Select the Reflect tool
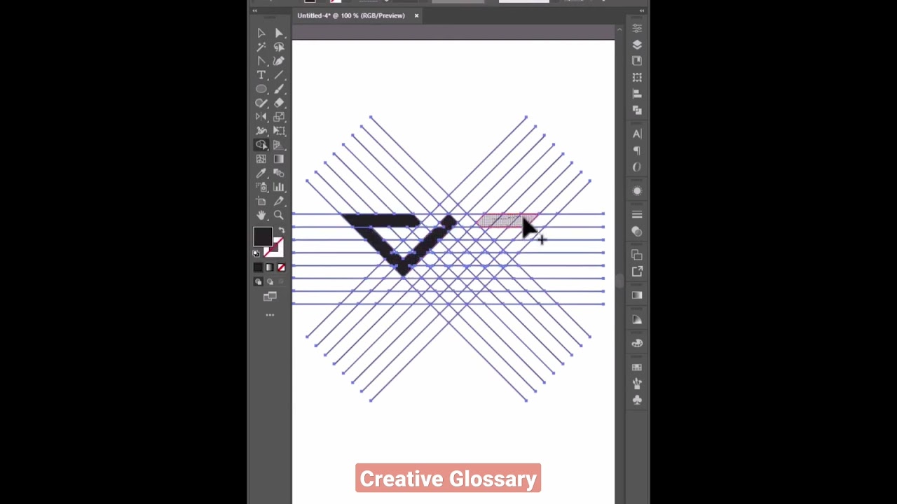The height and width of the screenshot is (504, 897). coord(261,117)
